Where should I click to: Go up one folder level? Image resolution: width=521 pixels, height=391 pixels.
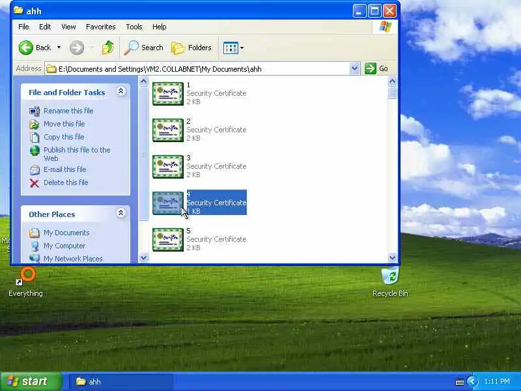pyautogui.click(x=108, y=48)
